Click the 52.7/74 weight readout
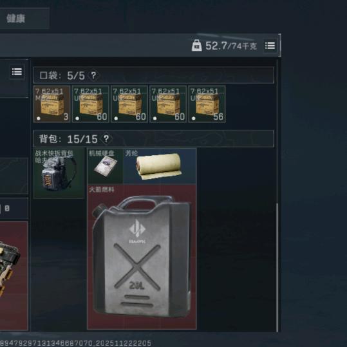 tap(231, 46)
